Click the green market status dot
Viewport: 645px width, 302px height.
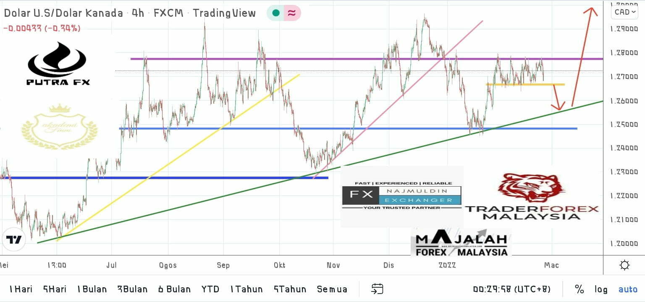[276, 13]
